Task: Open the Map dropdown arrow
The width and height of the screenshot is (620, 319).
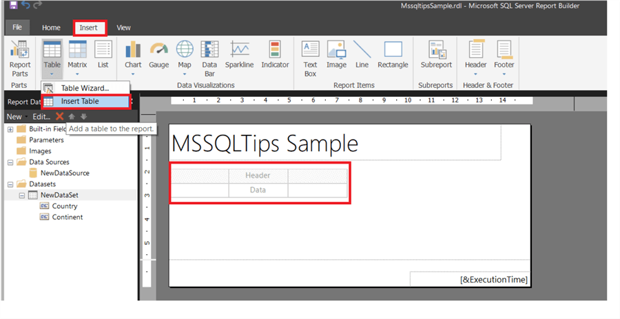Action: point(185,74)
